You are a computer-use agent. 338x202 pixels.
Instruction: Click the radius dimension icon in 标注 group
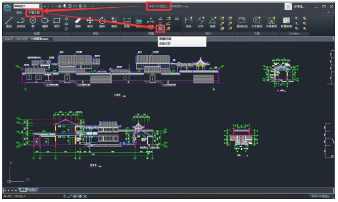tap(222, 19)
